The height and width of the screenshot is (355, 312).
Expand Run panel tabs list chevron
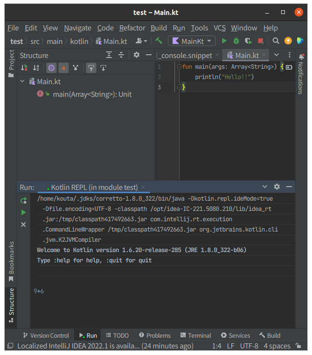pyautogui.click(x=265, y=187)
